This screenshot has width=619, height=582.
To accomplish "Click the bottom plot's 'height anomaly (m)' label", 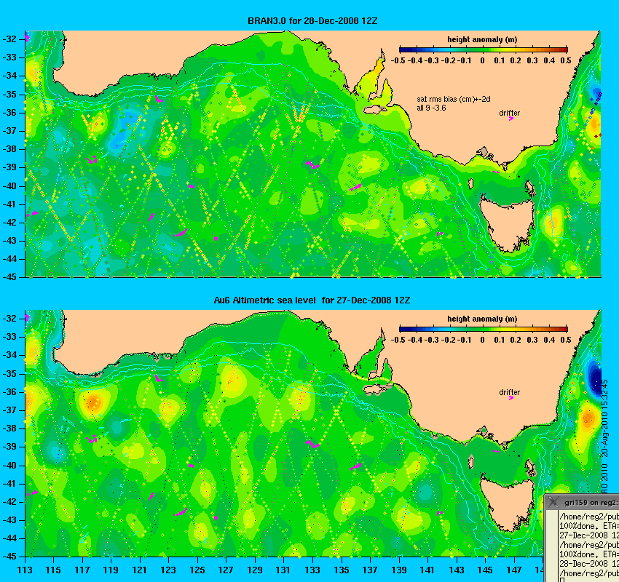I will pos(482,319).
